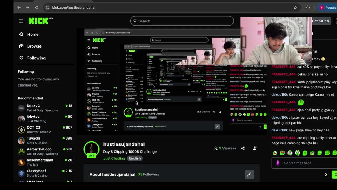Click the browser forward arrow
The height and width of the screenshot is (190, 337).
(x=28, y=8)
